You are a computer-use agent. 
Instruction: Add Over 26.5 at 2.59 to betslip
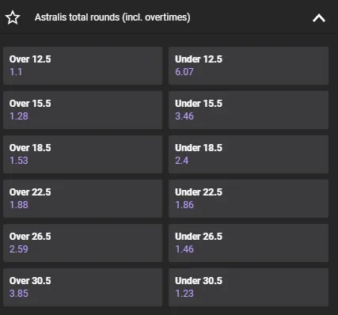82,243
